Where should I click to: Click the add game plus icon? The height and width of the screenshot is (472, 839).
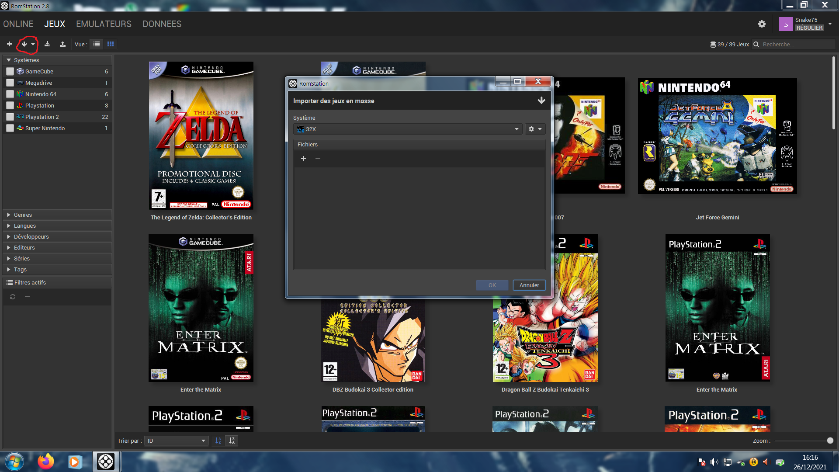9,44
